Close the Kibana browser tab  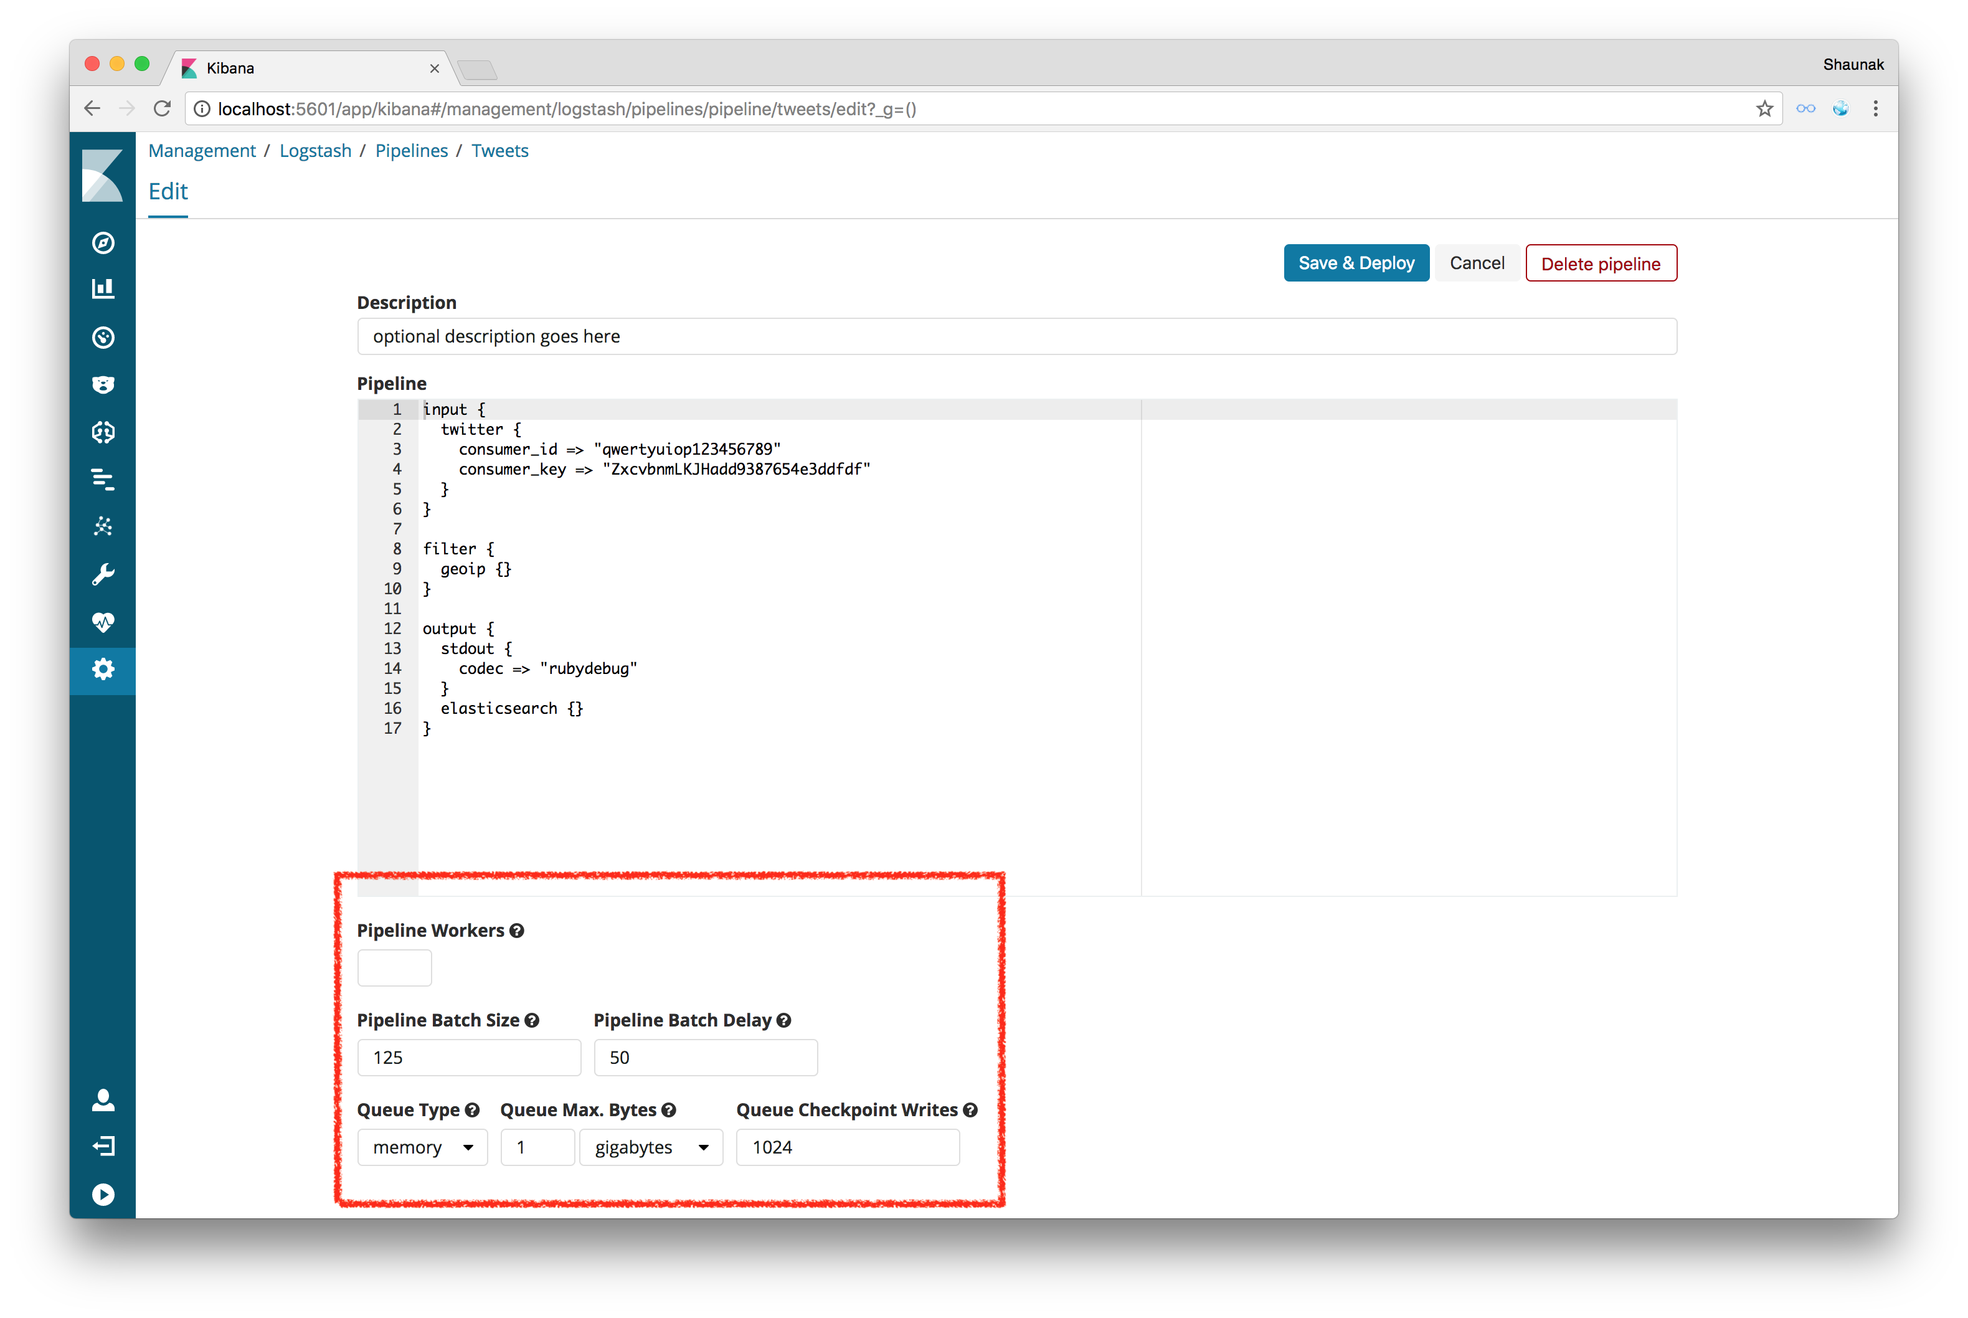click(435, 69)
